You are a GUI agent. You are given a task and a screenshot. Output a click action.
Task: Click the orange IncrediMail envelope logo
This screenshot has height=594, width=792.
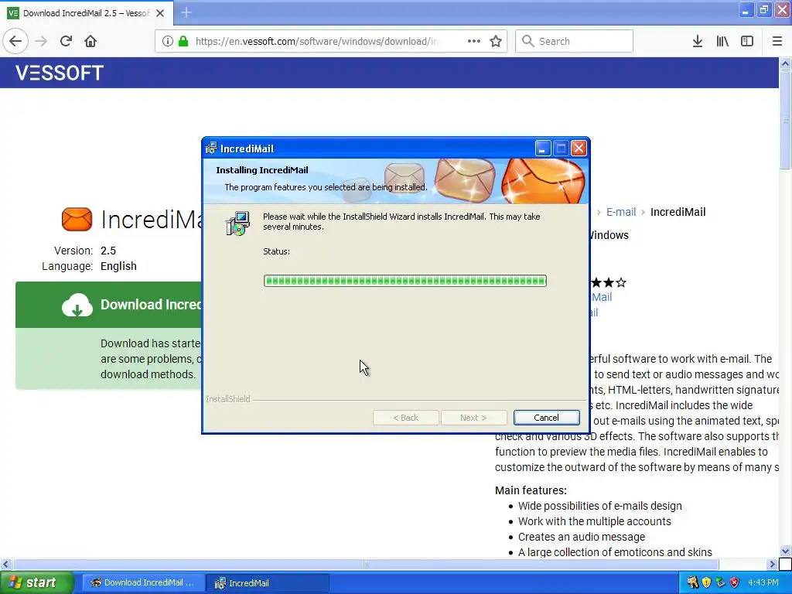pyautogui.click(x=77, y=219)
